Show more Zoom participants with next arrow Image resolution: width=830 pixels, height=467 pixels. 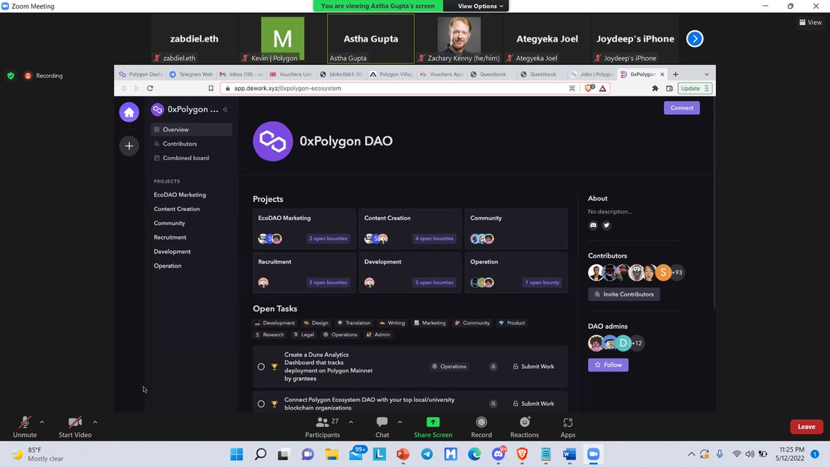pos(694,39)
